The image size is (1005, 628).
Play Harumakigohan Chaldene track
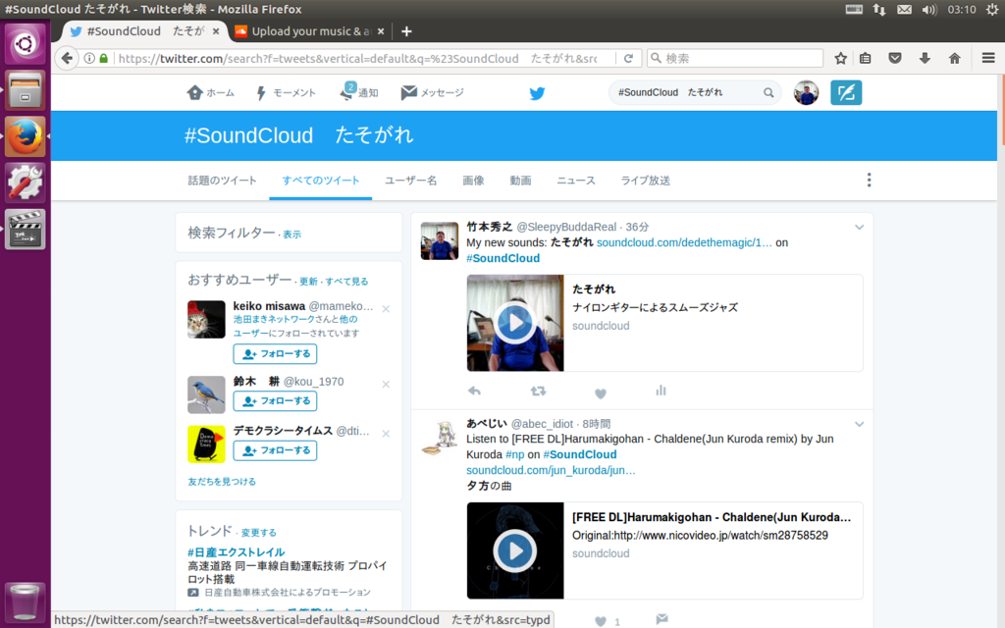click(515, 550)
